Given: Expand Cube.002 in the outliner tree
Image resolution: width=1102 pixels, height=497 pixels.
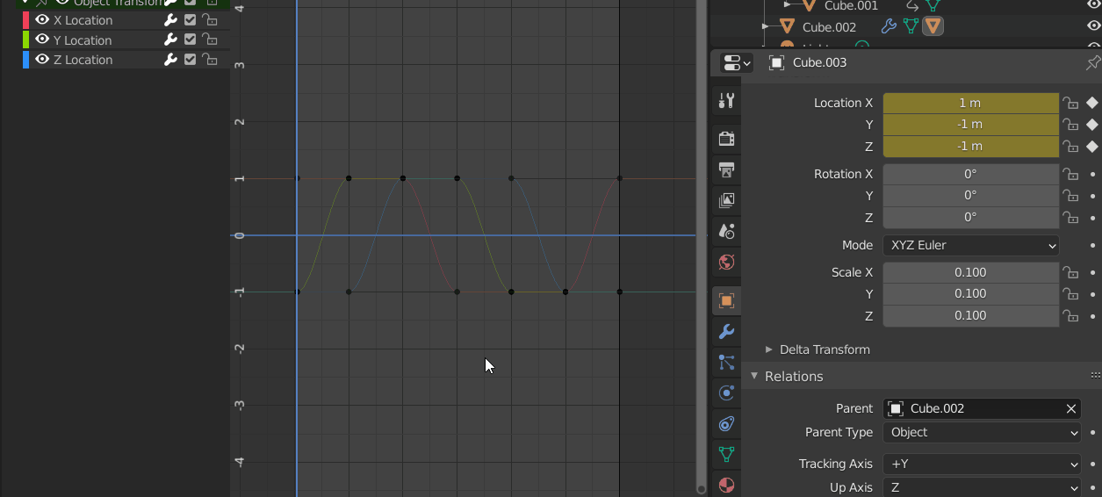Looking at the screenshot, I should [x=765, y=27].
